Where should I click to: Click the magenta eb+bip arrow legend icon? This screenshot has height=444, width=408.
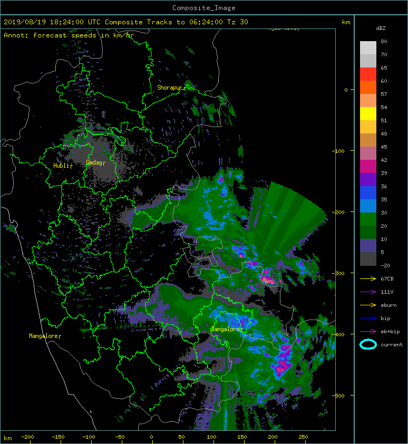coord(368,331)
